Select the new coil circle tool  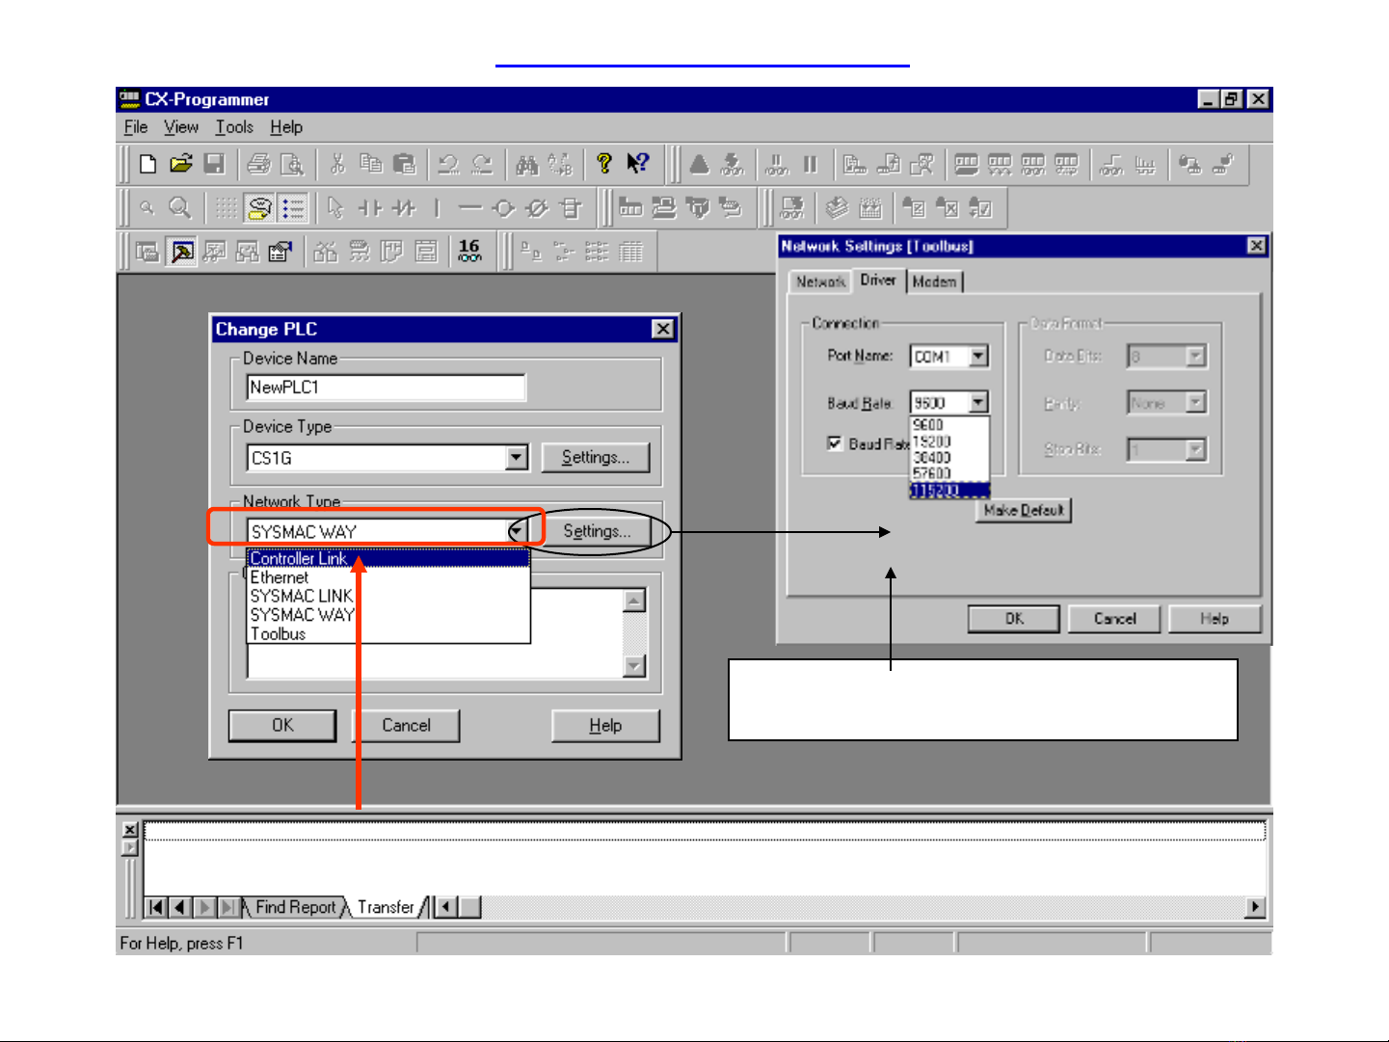[x=503, y=207]
